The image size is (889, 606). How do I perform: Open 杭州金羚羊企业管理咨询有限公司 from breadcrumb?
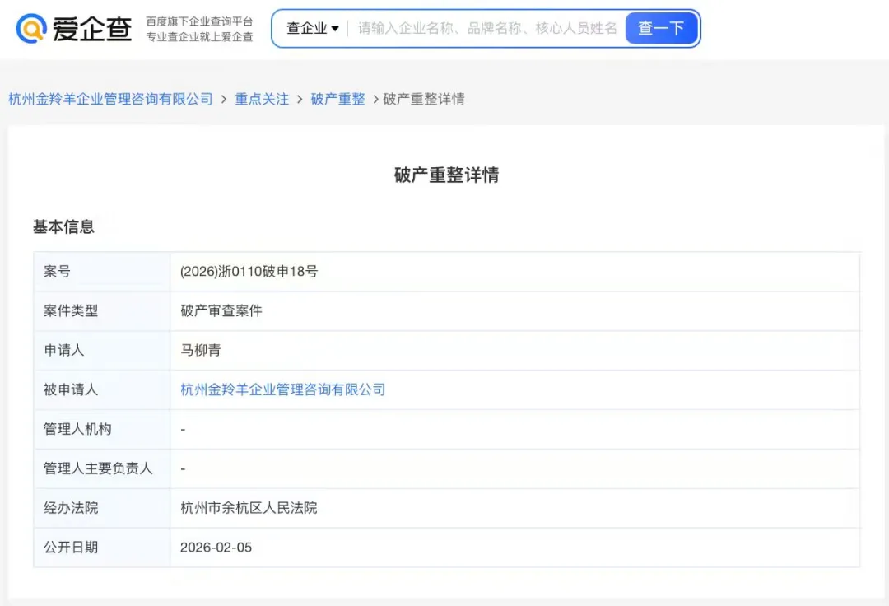coord(109,99)
